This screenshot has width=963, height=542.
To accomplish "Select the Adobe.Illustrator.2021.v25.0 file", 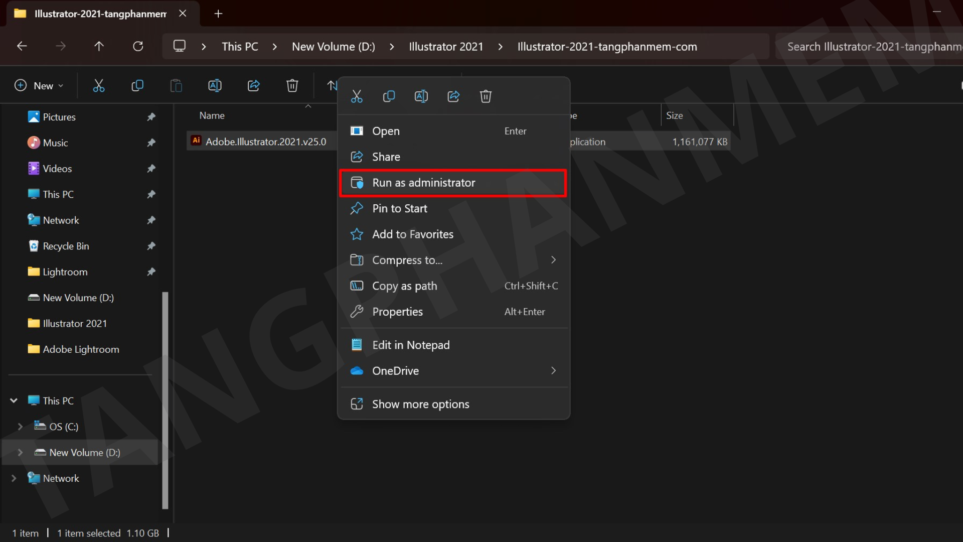I will point(266,142).
